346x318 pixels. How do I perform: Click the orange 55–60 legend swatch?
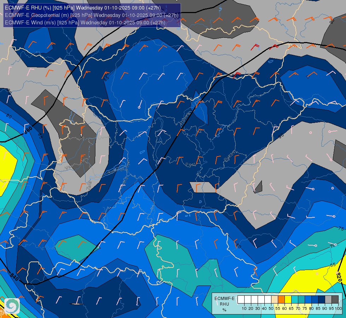pos(281,299)
